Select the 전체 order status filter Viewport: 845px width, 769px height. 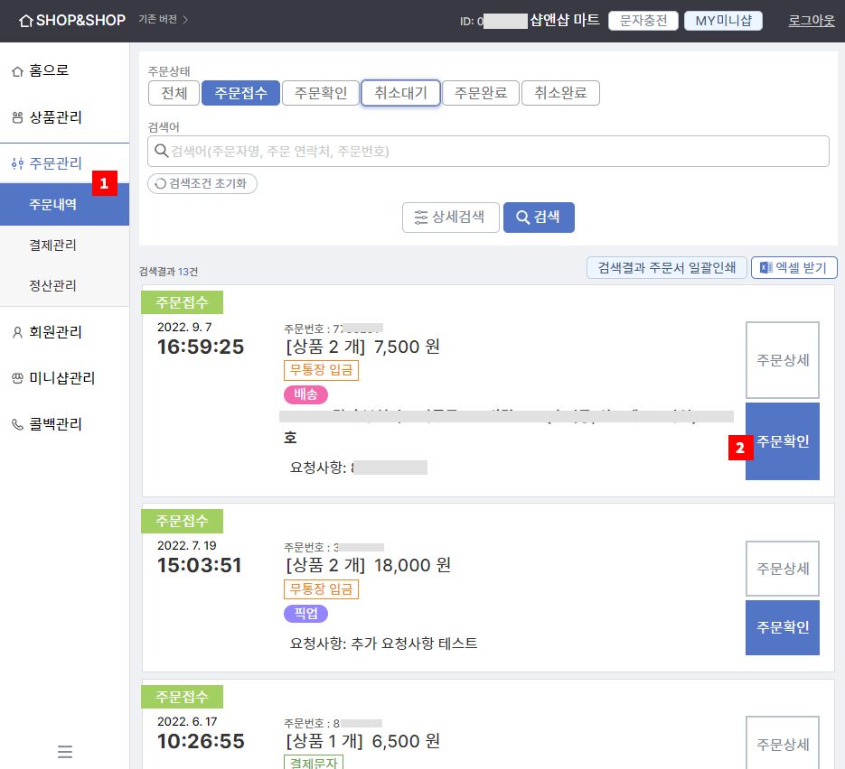coord(174,93)
